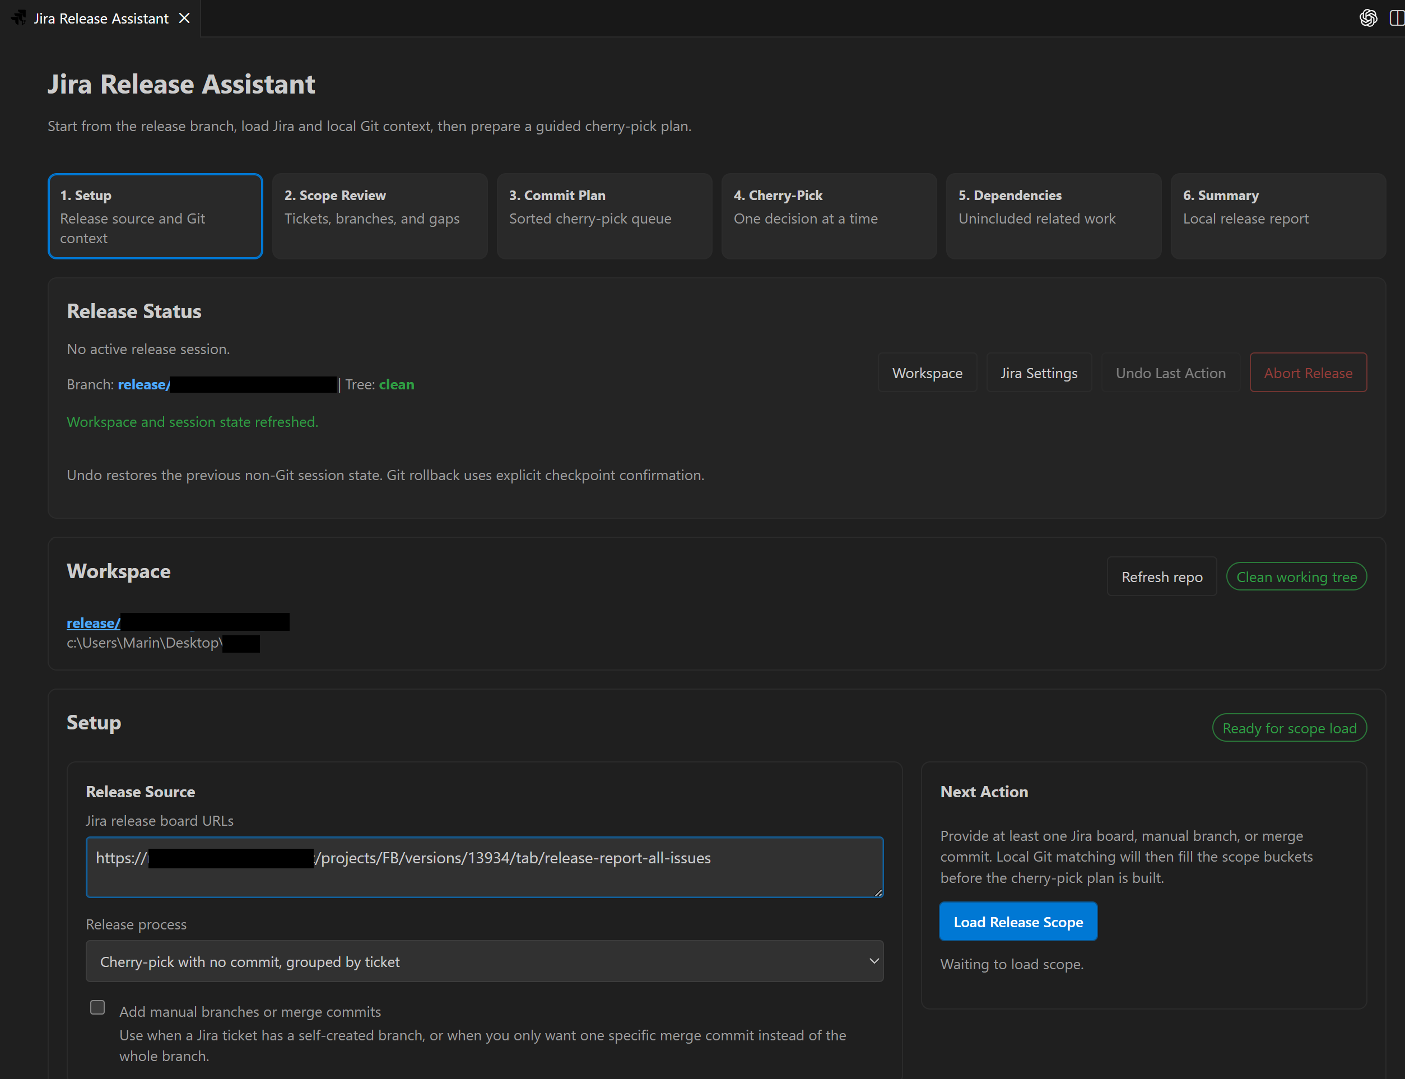The image size is (1405, 1079).
Task: Click Load Release Scope
Action: click(1018, 922)
